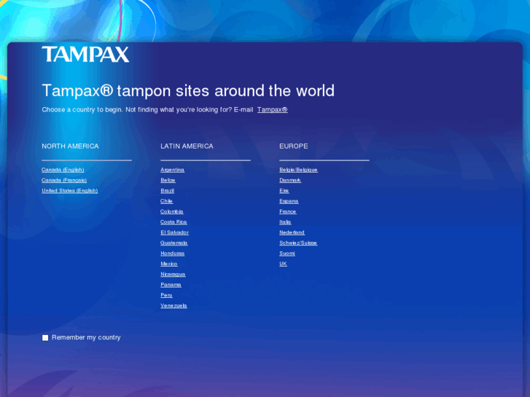This screenshot has width=530, height=397.
Task: Select the Canada (English) site
Action: pos(63,170)
